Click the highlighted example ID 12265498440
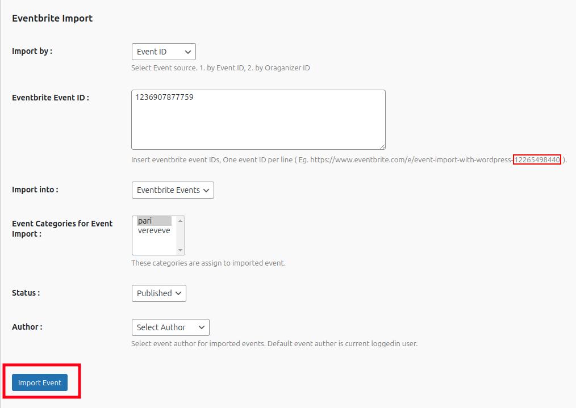The height and width of the screenshot is (408, 576). 537,160
